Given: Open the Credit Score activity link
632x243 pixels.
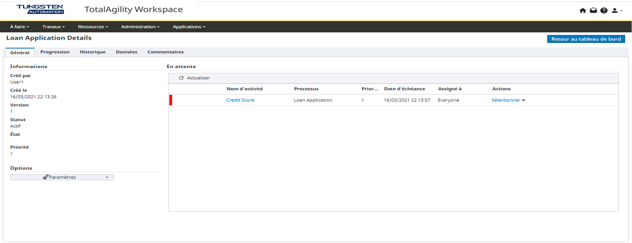Looking at the screenshot, I should tap(240, 100).
